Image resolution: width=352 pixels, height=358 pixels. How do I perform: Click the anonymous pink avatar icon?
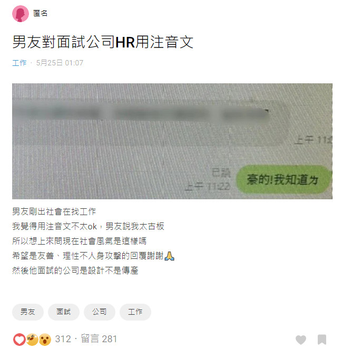21,14
